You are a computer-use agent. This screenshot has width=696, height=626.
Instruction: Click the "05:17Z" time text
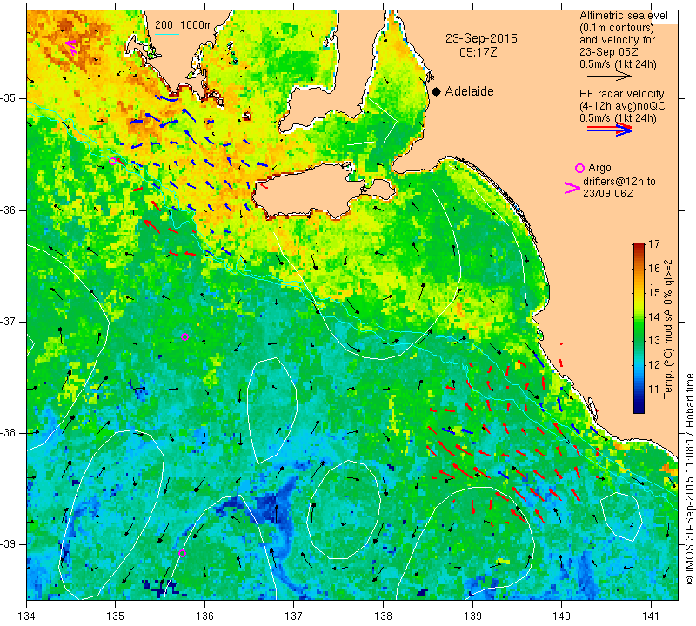[478, 52]
